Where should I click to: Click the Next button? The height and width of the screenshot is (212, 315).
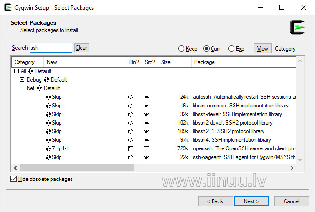(x=251, y=201)
